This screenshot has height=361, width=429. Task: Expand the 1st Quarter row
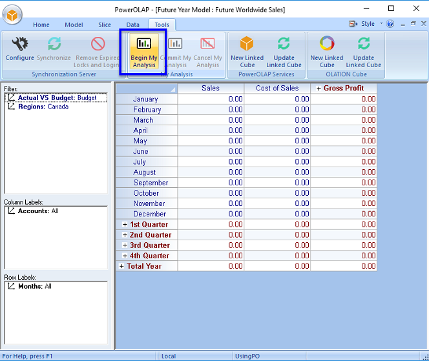coord(125,225)
